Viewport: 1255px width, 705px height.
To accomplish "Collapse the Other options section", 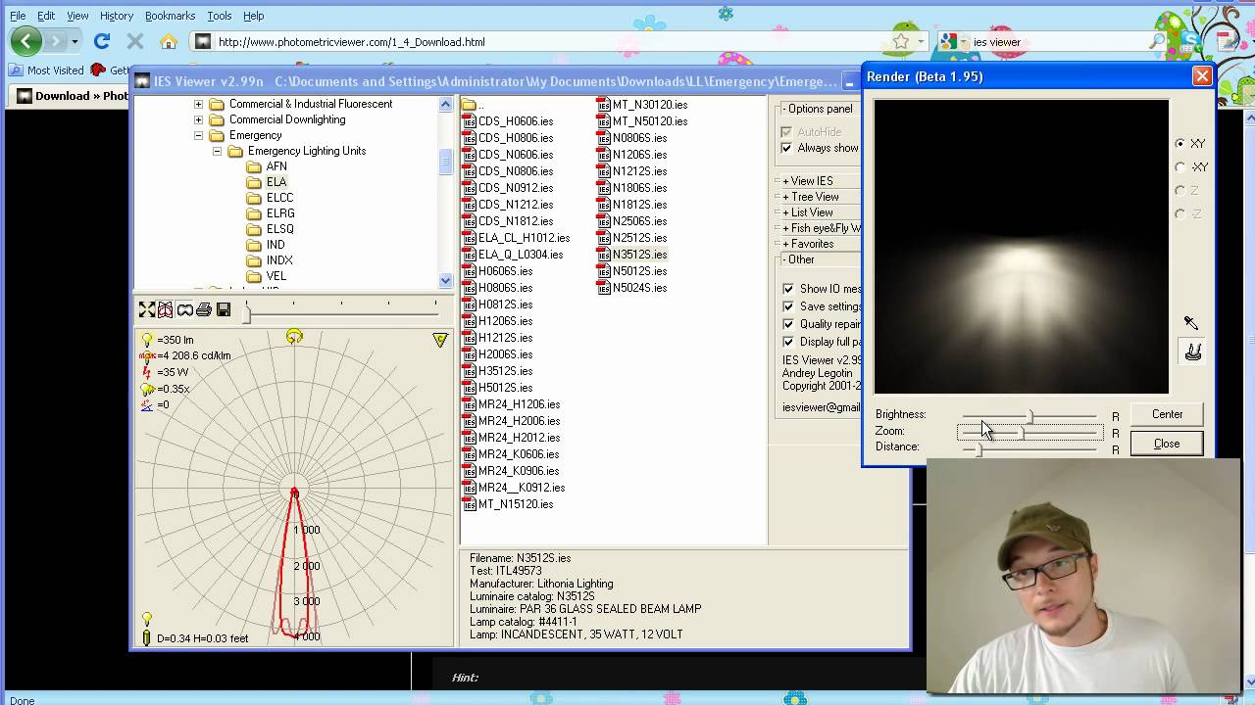I will pos(798,259).
